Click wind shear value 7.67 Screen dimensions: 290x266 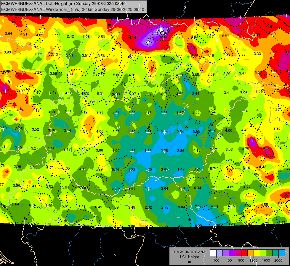click(101, 75)
